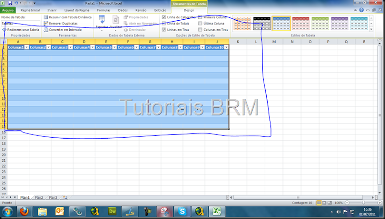385x219 pixels.
Task: Switch to the Inserir tab
Action: pyautogui.click(x=52, y=10)
